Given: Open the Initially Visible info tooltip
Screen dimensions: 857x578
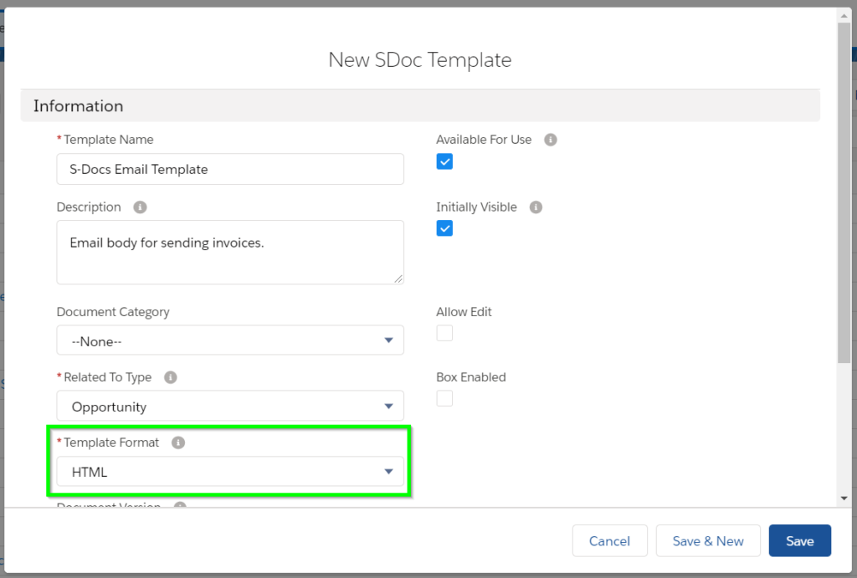Looking at the screenshot, I should 536,207.
